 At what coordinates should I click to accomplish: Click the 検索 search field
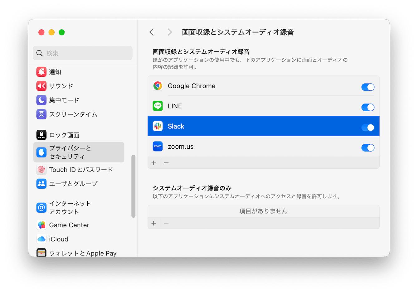pos(83,53)
